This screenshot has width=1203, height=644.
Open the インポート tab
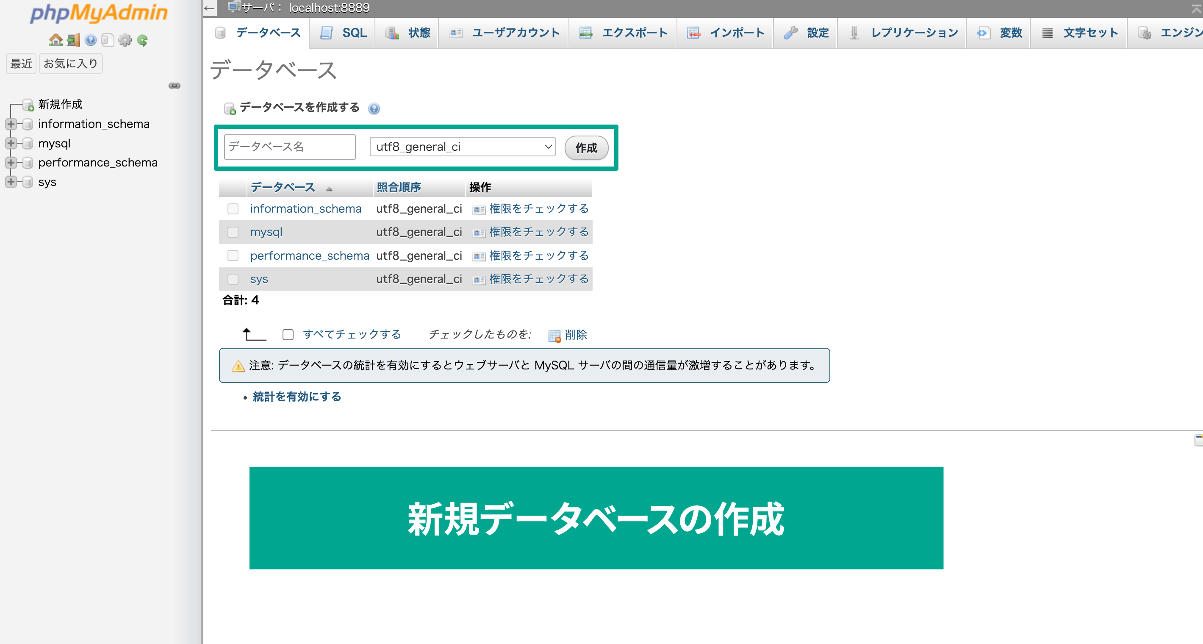725,33
